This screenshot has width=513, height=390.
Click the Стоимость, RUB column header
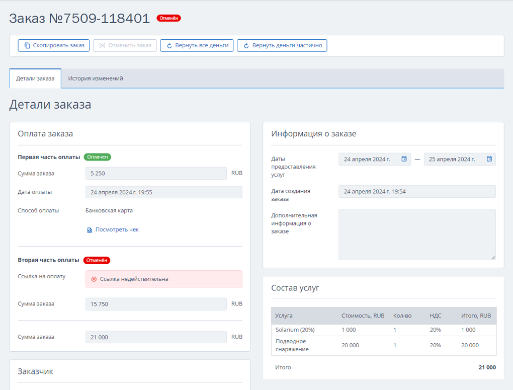click(363, 316)
